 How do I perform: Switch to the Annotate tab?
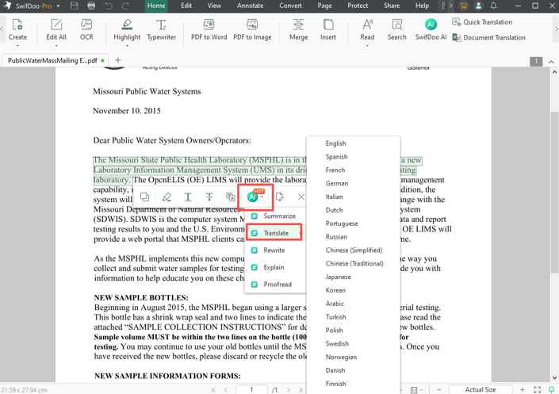[x=251, y=6]
